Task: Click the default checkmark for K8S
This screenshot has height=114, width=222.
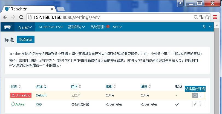Action: click(177, 104)
